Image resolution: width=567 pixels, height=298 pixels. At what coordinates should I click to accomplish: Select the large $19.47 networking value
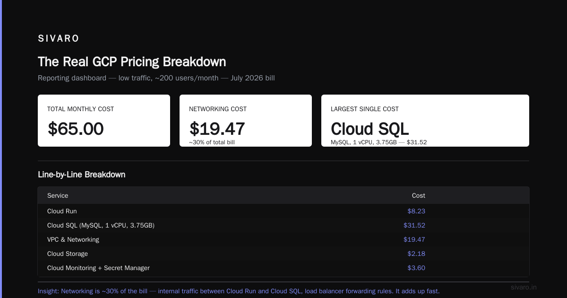pos(217,129)
